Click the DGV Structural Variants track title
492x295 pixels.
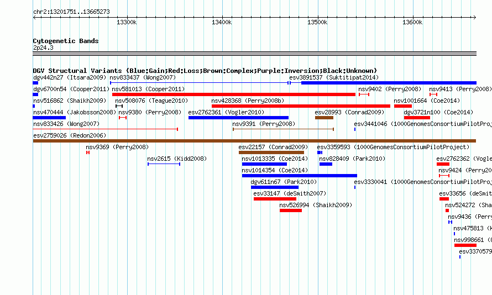(205, 71)
